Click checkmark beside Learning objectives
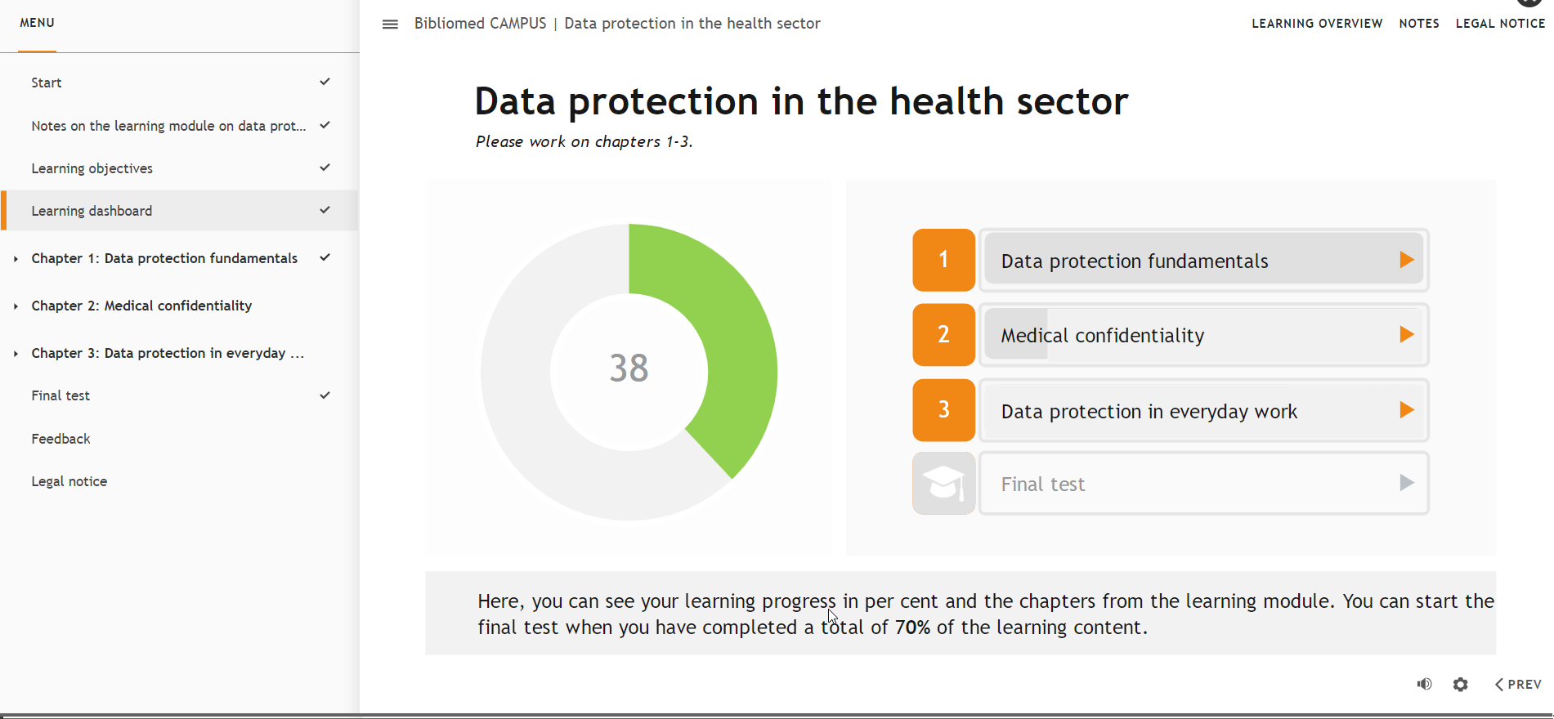Image resolution: width=1554 pixels, height=719 pixels. [325, 167]
